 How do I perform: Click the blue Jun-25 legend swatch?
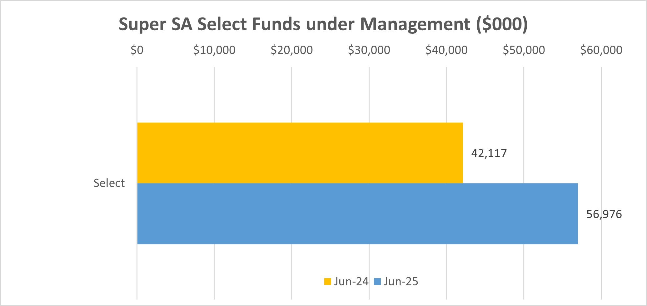click(x=377, y=282)
